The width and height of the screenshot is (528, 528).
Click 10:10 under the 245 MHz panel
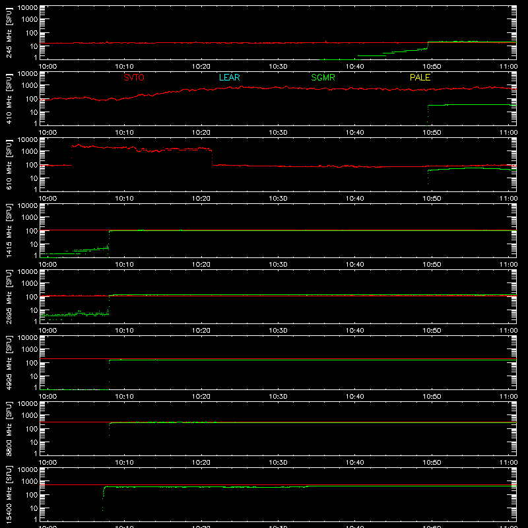[x=125, y=67]
